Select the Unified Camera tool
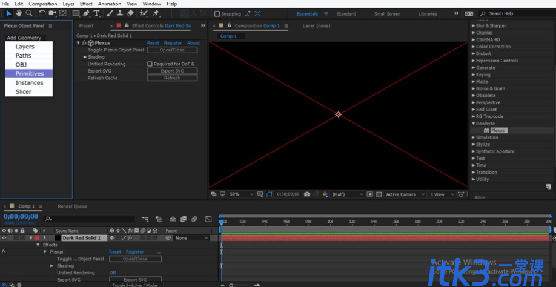Viewport: 556px width, 287px height. point(53,13)
